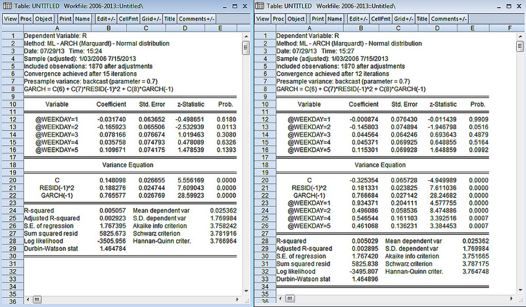
Task: Select column F header in right table
Action: click(x=510, y=28)
